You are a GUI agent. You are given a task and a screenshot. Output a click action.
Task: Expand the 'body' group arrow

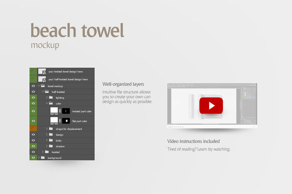pyautogui.click(x=47, y=141)
